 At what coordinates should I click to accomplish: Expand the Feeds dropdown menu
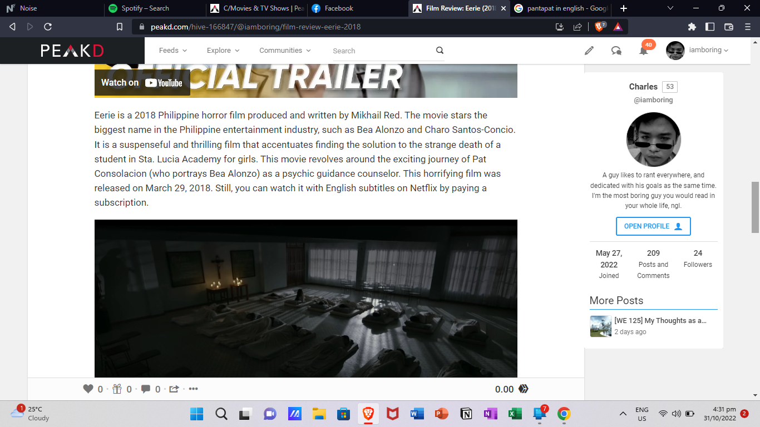pos(173,51)
